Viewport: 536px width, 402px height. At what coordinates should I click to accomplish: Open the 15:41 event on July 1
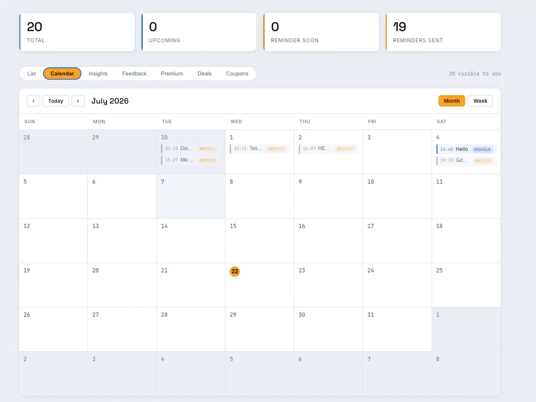(x=259, y=149)
